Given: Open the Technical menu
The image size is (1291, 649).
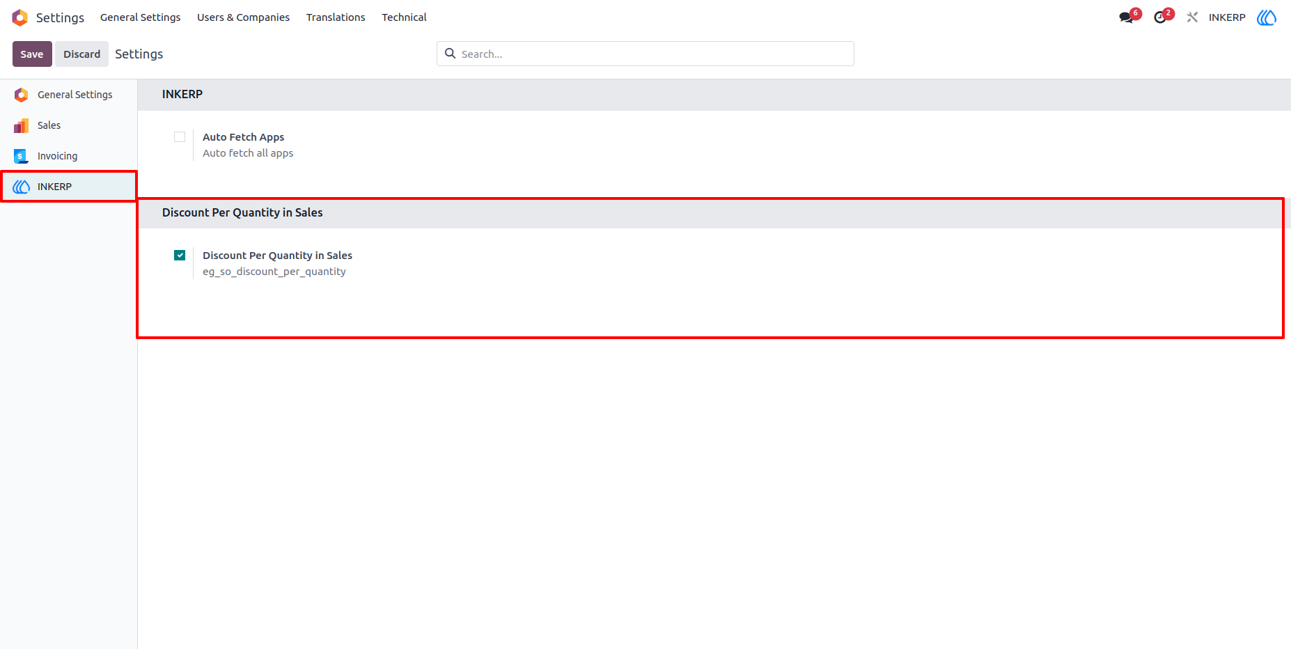Looking at the screenshot, I should pos(404,17).
